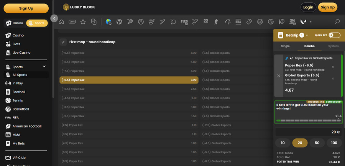Go to the home icon in sports bar
This screenshot has height=166, width=345.
pos(61,21)
